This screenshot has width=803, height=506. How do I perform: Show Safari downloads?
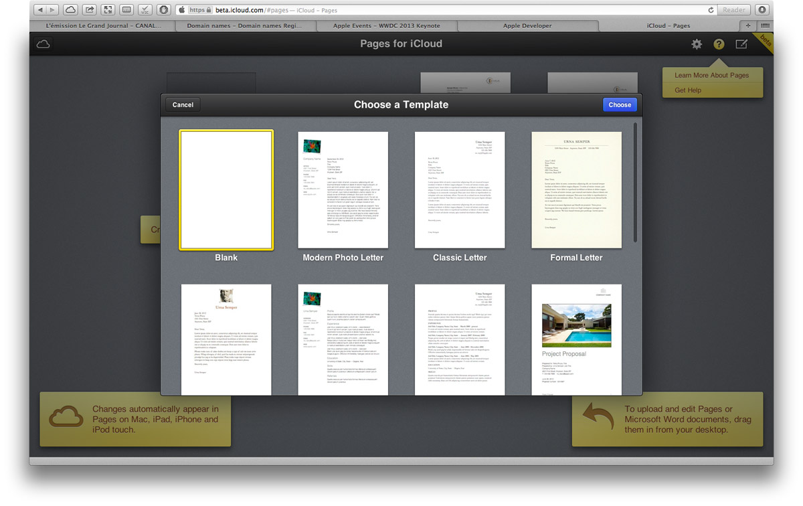[762, 10]
